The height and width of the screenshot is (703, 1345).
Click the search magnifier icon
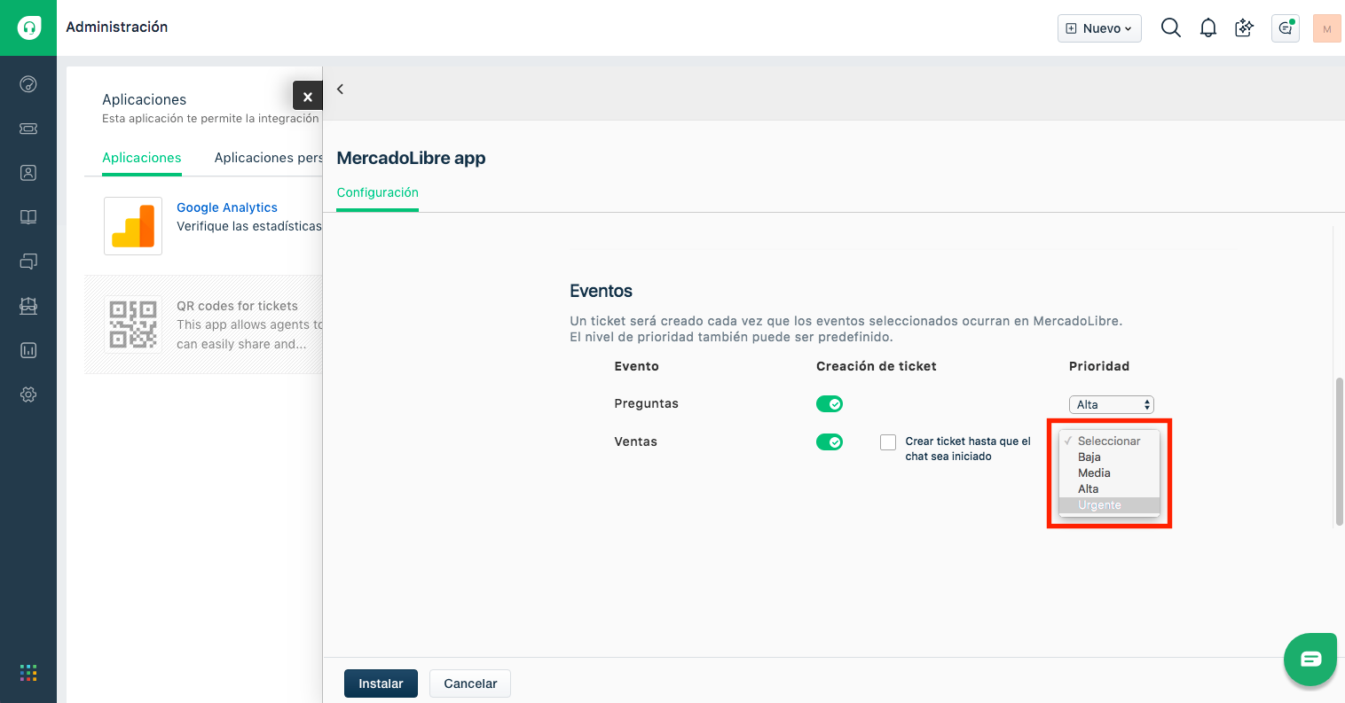(1171, 28)
